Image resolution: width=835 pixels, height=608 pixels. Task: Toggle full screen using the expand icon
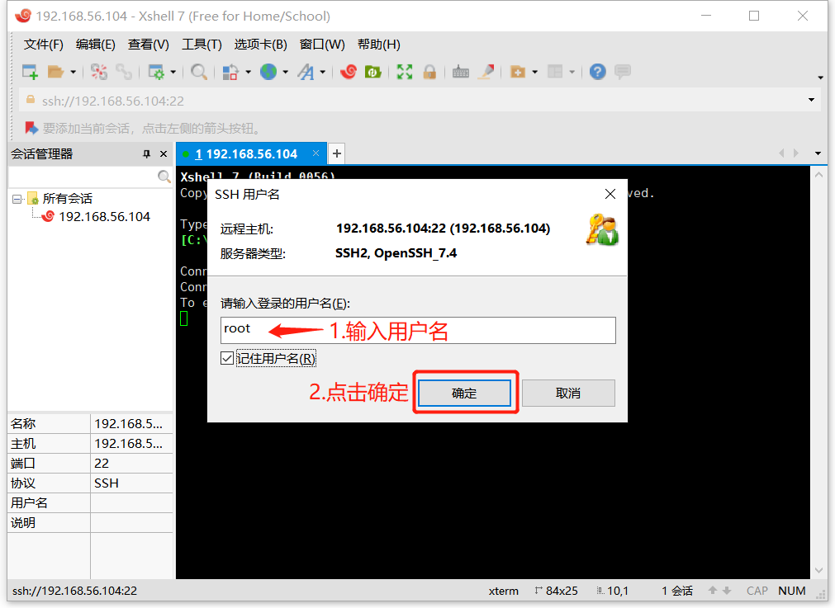pyautogui.click(x=404, y=72)
